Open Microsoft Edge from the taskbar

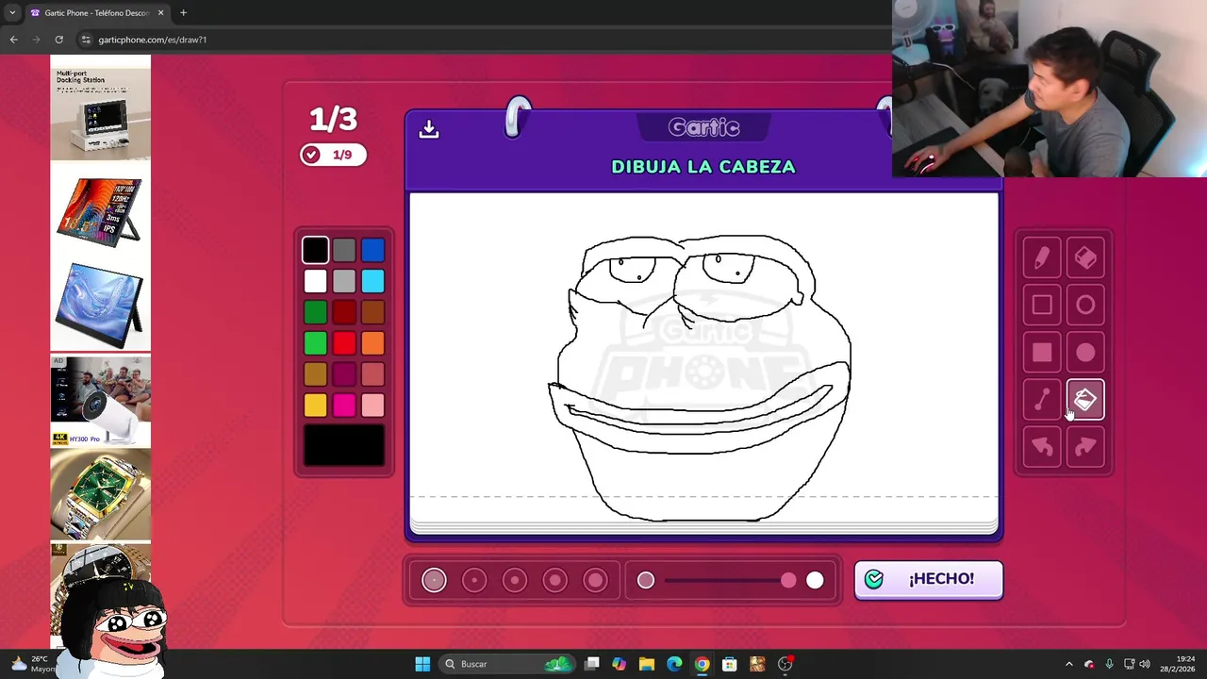click(674, 664)
